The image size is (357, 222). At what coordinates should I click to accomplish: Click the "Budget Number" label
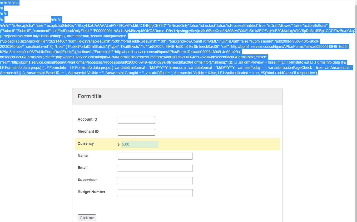pos(91,192)
